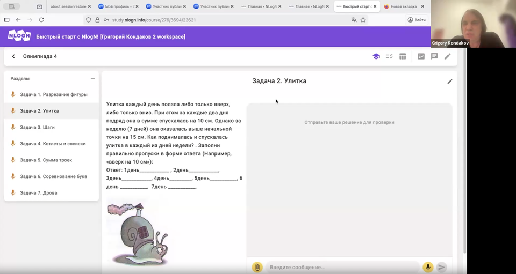
Task: Click the archive box icon left of tabs
Action: 39,6
